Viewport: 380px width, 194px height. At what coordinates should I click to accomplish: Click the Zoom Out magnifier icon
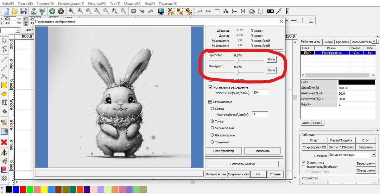[89, 11]
